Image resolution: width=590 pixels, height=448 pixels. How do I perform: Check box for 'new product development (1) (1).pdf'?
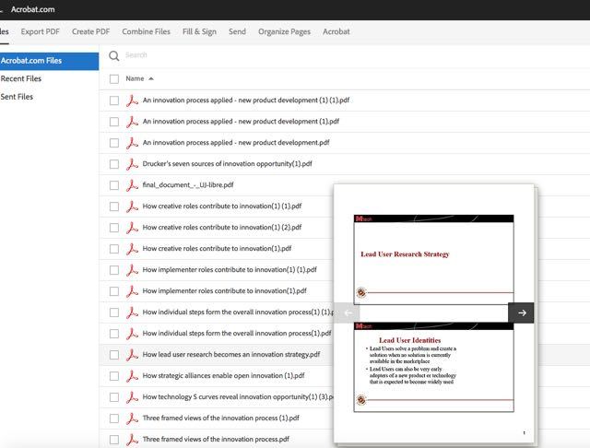tap(114, 100)
